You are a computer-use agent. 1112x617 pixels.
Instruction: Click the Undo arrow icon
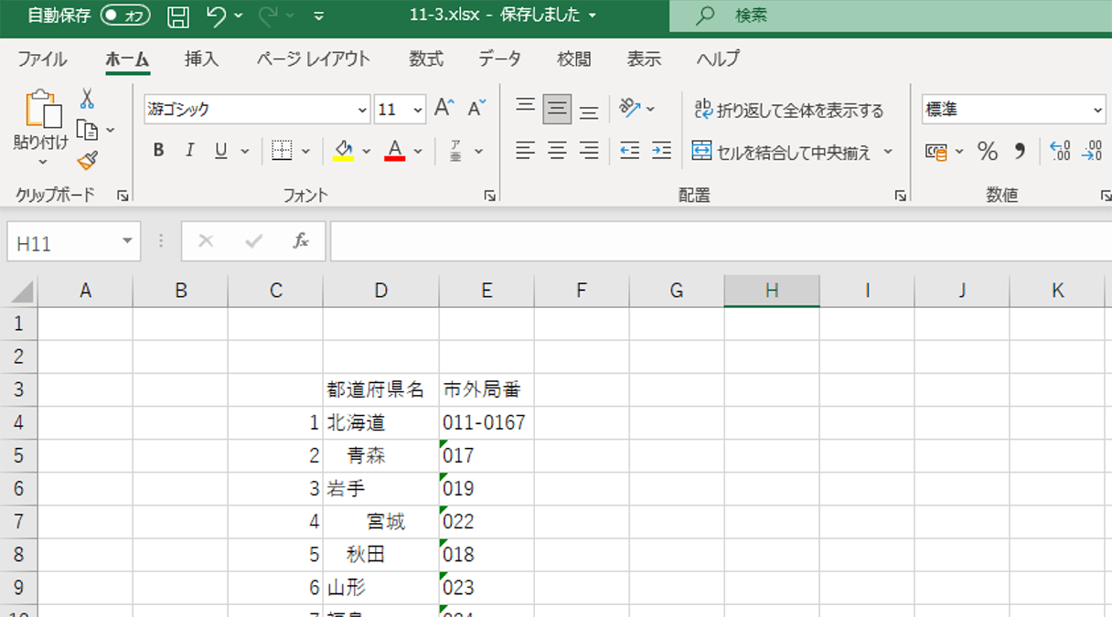pos(217,16)
